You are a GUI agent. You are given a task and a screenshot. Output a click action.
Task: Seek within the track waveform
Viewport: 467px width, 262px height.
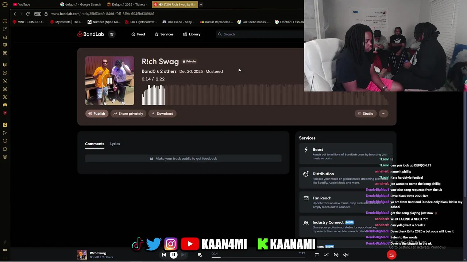click(265, 95)
